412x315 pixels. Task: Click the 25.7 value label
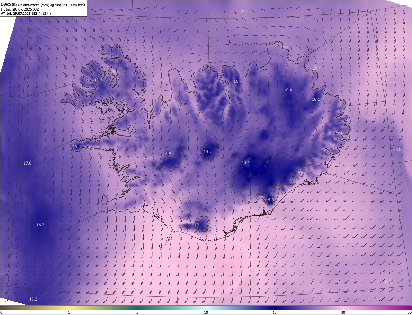[x=317, y=68]
